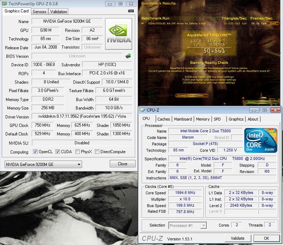Switch to the Sensors tab in GPU-Z
The width and height of the screenshot is (283, 245).
(x=39, y=12)
